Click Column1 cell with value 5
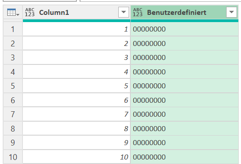 [x=76, y=86]
